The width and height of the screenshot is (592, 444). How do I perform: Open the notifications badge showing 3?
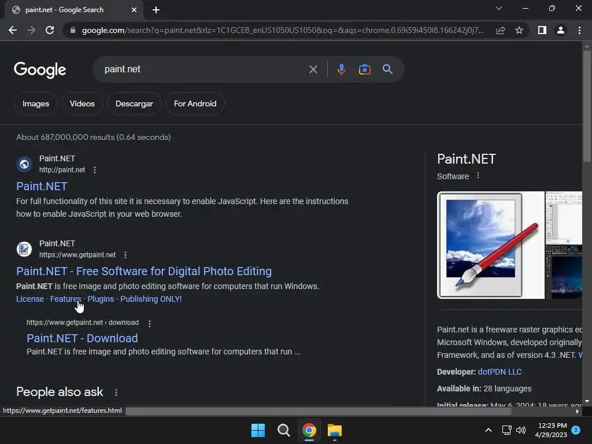click(576, 430)
